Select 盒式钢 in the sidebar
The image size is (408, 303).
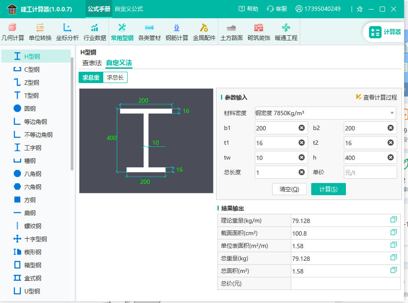coord(36,278)
